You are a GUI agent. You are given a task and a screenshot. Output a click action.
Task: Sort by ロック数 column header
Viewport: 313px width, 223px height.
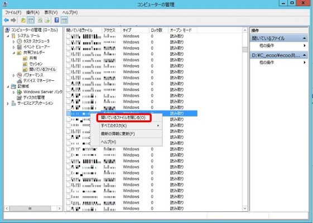click(x=158, y=30)
